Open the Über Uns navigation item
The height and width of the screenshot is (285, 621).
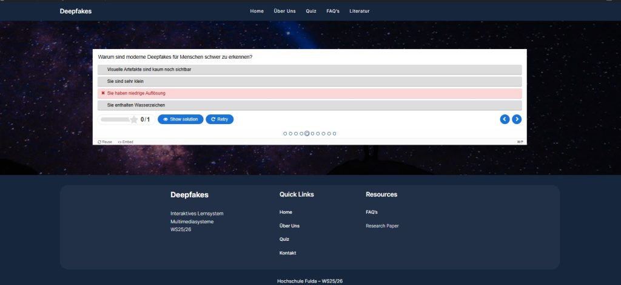[284, 11]
